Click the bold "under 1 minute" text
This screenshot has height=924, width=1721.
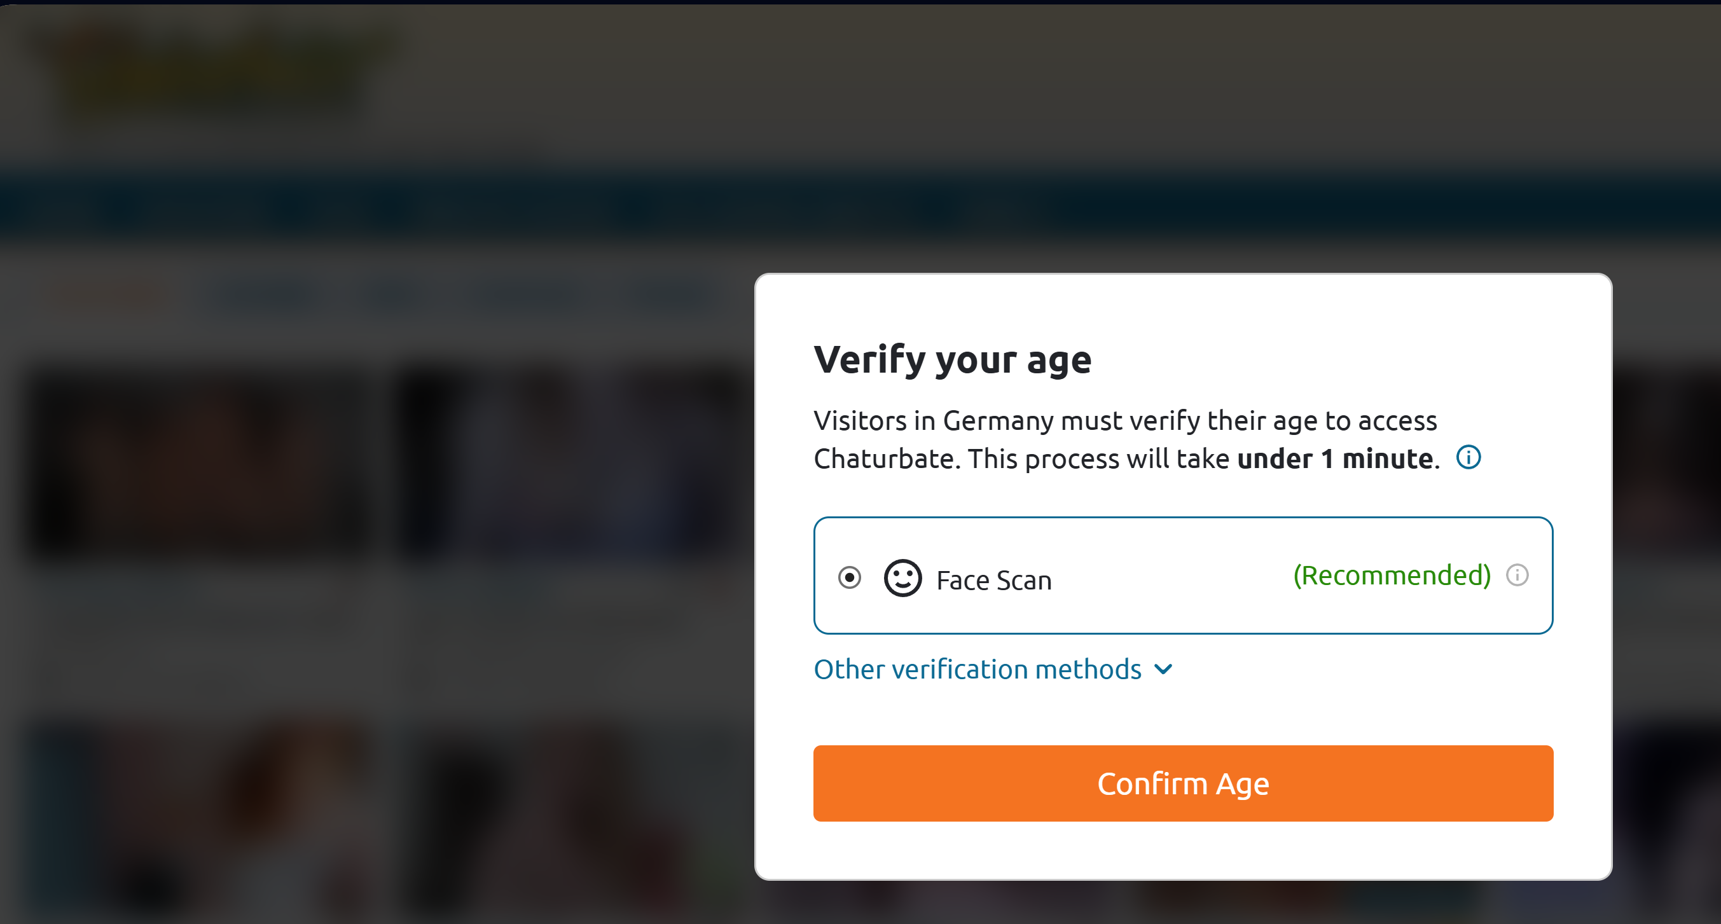[1335, 459]
